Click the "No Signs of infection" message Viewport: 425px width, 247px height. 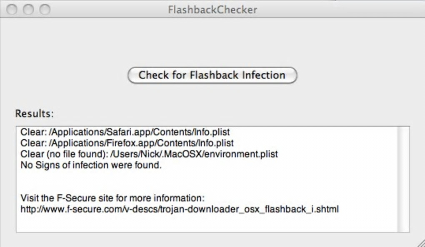91,165
